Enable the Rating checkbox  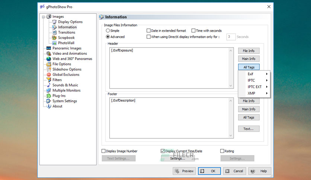(x=222, y=151)
